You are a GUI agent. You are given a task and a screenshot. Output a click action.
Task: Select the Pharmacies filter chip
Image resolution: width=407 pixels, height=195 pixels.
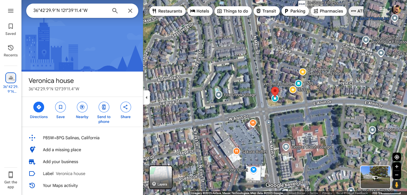tap(329, 11)
